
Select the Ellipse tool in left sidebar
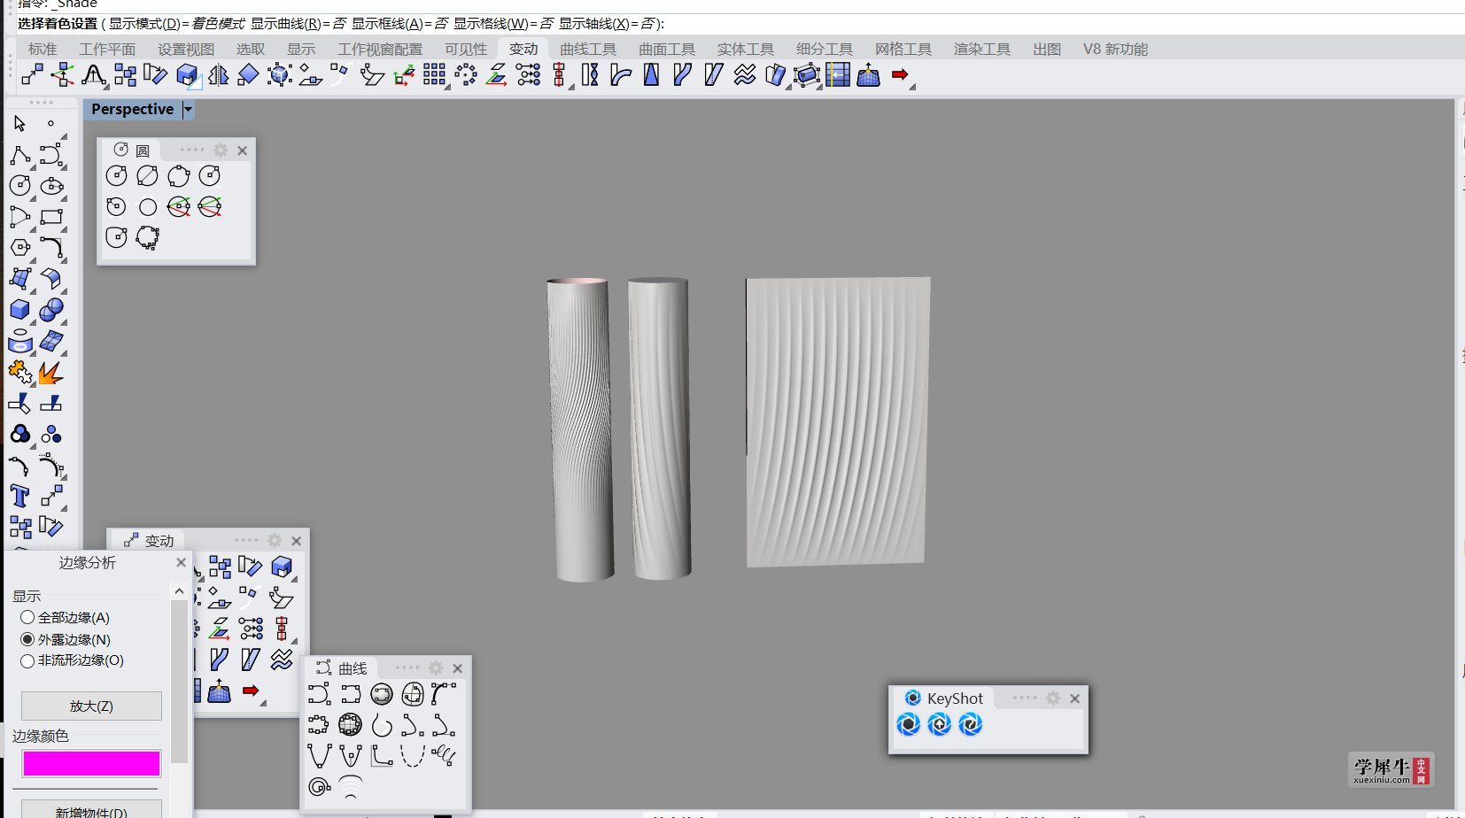pos(51,186)
